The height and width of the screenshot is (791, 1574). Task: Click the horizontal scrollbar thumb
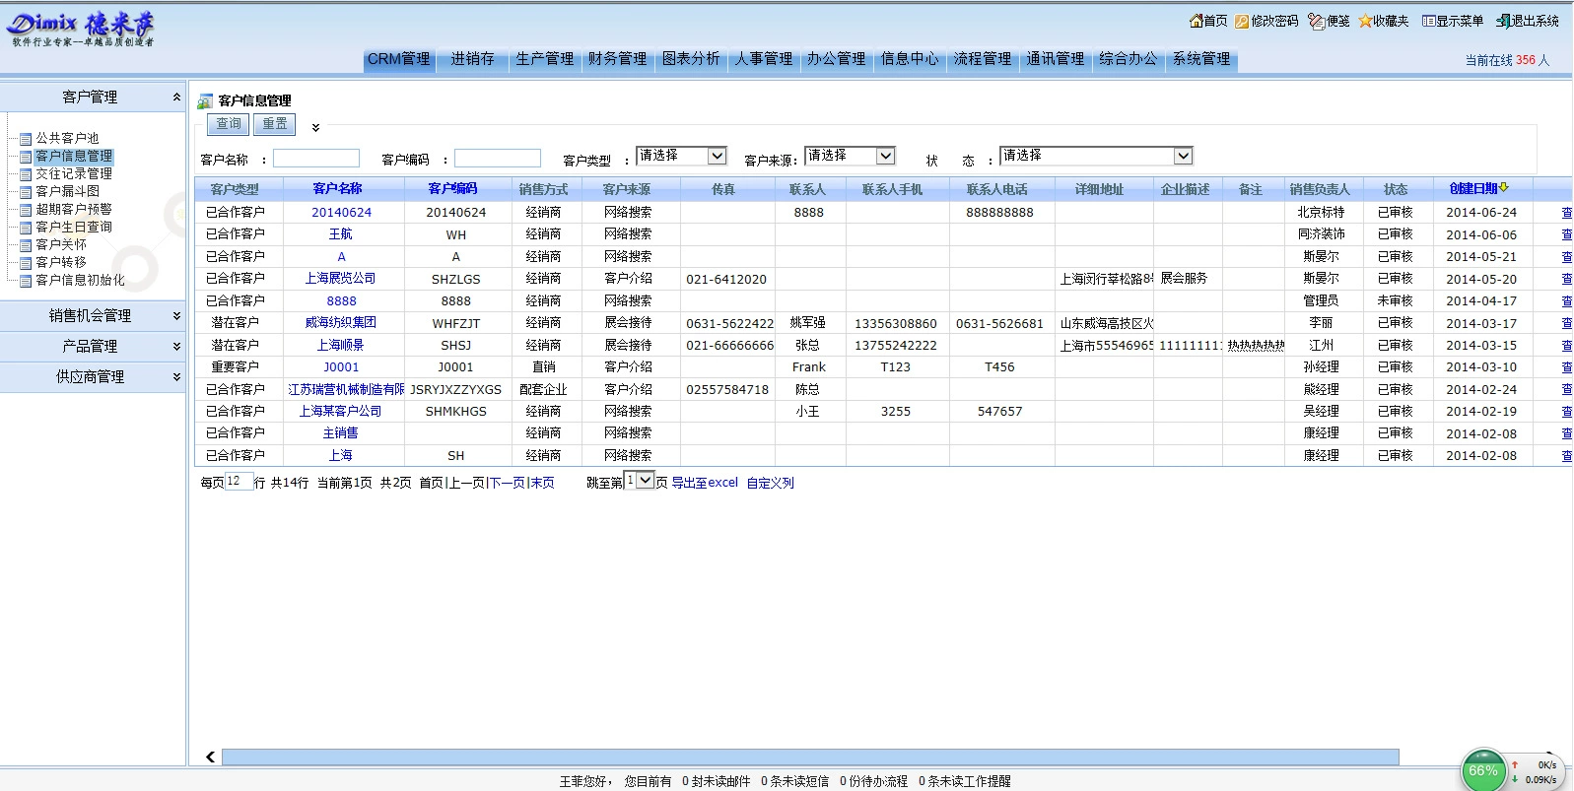(810, 757)
